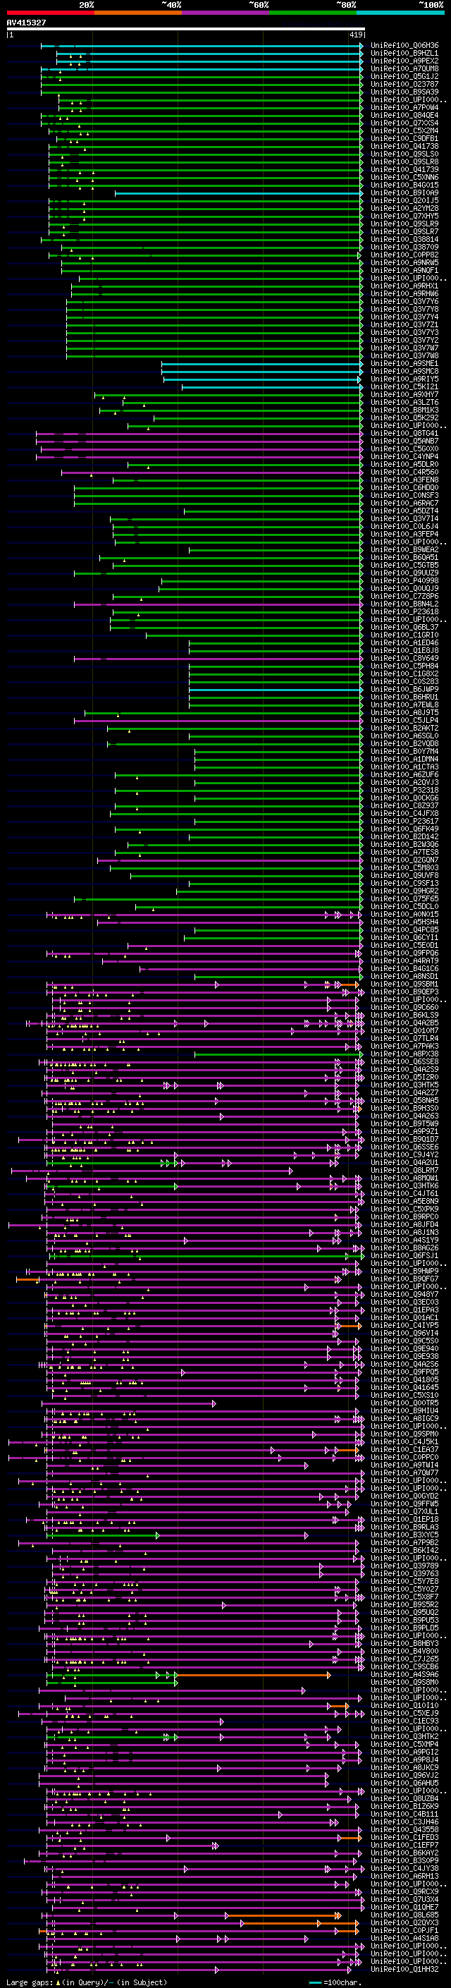Select the AV415327 query title
Image resolution: width=451 pixels, height=1988 pixels.
[26, 23]
